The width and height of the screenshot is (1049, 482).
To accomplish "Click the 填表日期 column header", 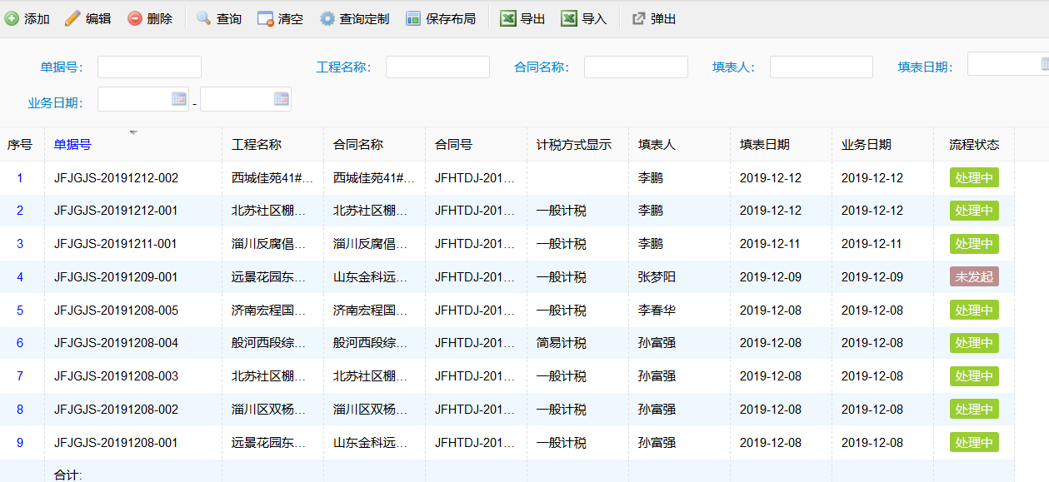I will [765, 144].
